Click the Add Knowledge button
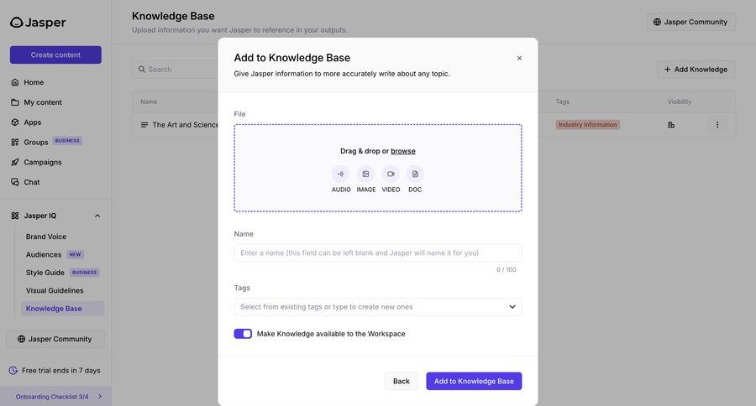Screen dimensions: 756x406 click(x=696, y=70)
